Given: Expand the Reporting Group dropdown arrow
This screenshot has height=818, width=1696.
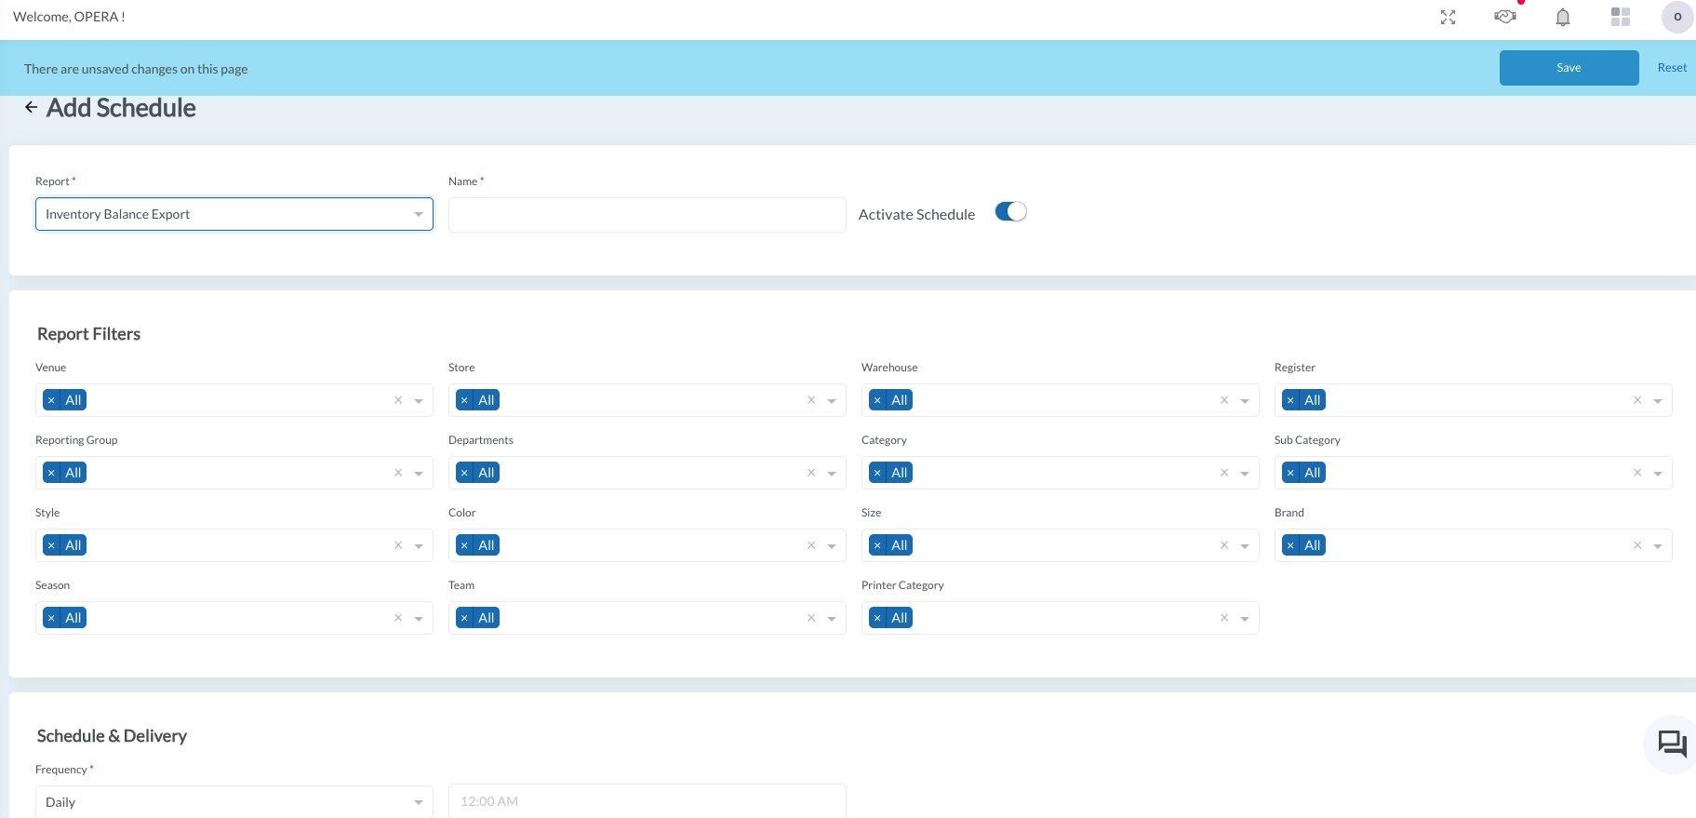Looking at the screenshot, I should pos(419,474).
